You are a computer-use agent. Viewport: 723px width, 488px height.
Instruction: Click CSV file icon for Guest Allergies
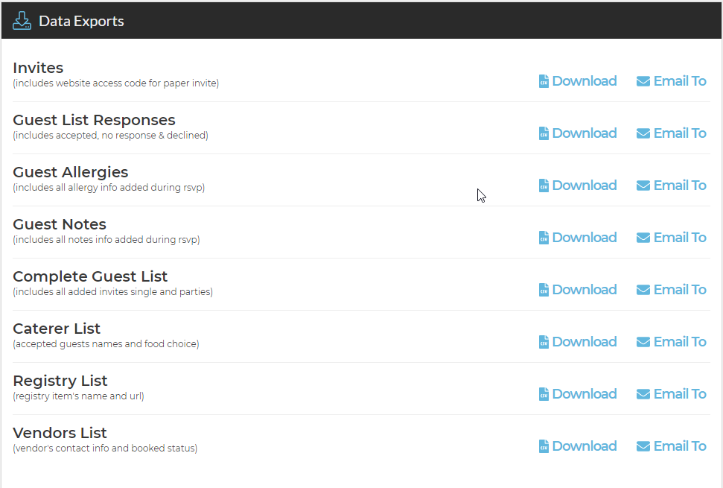point(544,186)
